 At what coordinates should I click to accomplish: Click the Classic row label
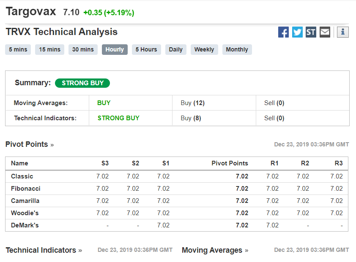click(x=22, y=176)
